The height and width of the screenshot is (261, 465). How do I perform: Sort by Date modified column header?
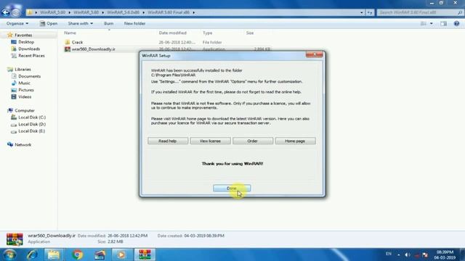[173, 33]
